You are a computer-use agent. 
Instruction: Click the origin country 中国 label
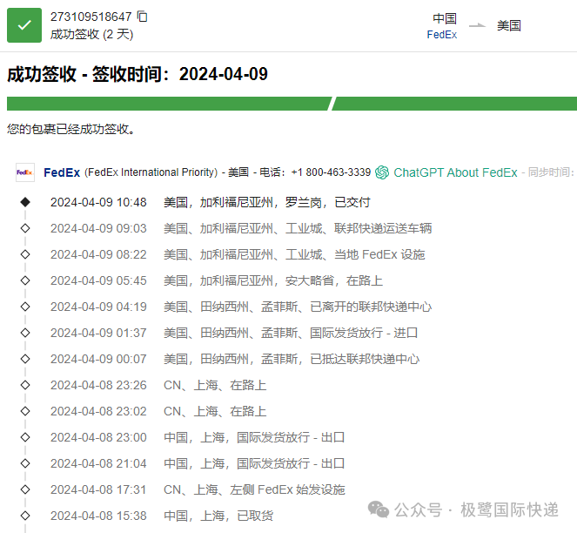445,18
